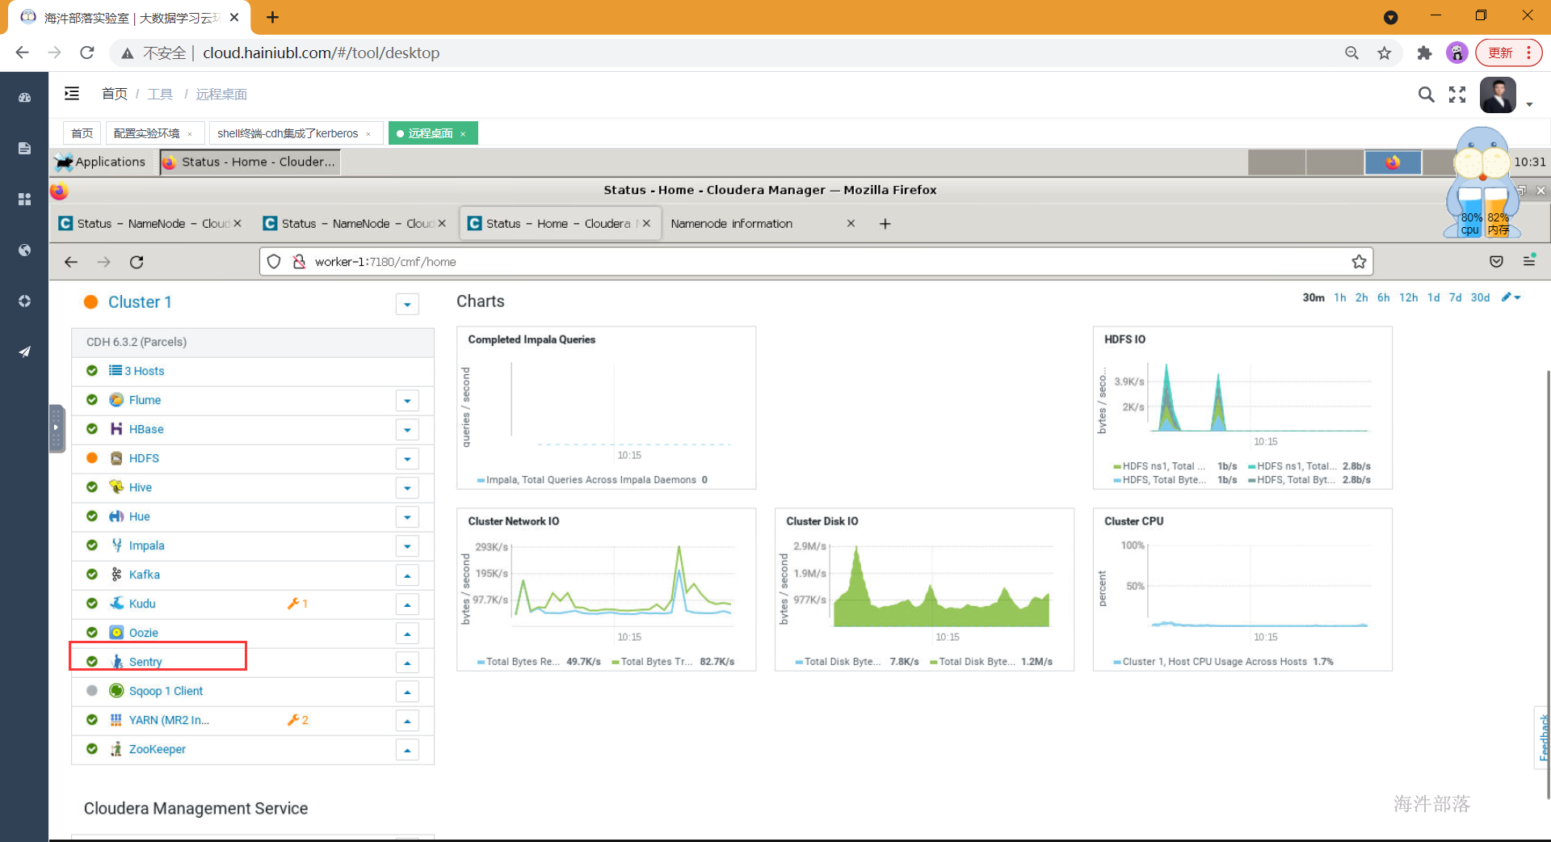Viewport: 1551px width, 842px height.
Task: Open the Hive service
Action: tap(141, 487)
